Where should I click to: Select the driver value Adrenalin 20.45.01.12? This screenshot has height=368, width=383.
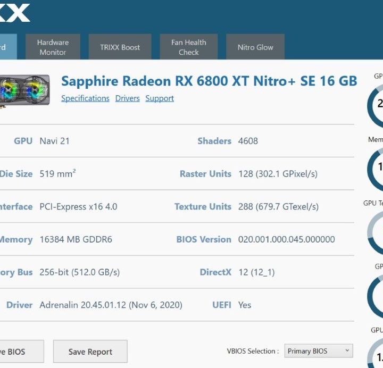(x=111, y=305)
